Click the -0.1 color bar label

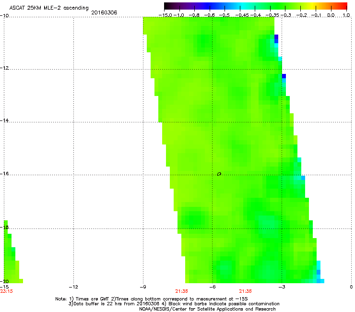click(316, 15)
